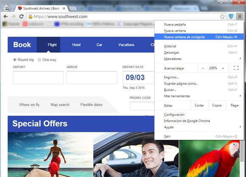Image resolution: width=246 pixels, height=177 pixels.
Task: Open the Chrome hamburger menu button
Action: [240, 16]
